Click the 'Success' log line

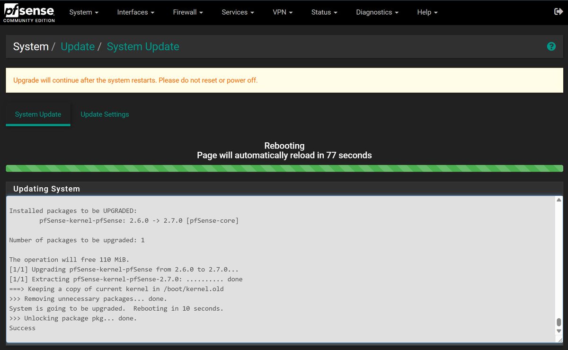tap(22, 328)
